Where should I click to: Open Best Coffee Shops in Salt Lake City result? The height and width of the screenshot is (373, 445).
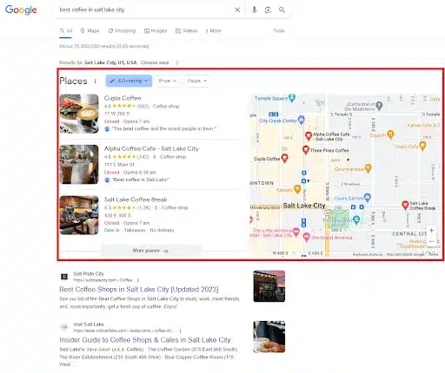[x=139, y=290]
